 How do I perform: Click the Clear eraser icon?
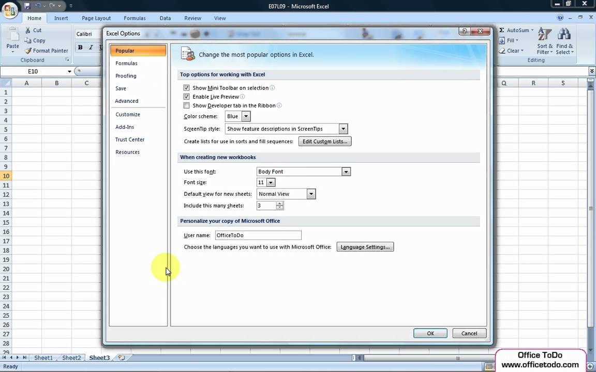click(x=502, y=51)
